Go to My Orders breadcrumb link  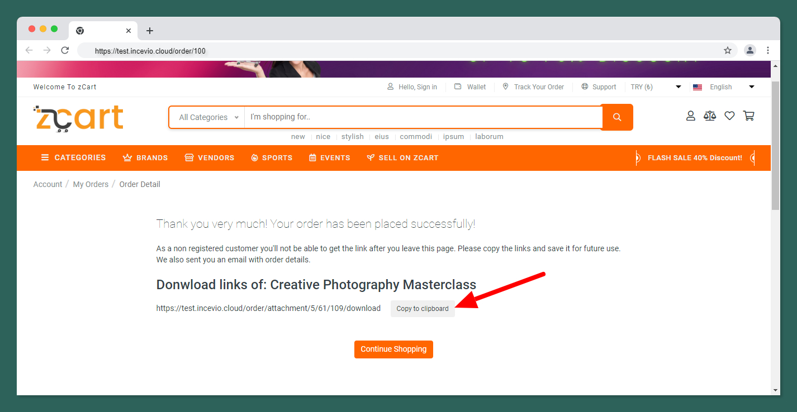91,184
